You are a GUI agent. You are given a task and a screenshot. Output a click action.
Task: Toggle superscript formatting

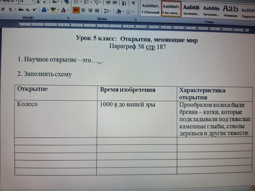34,10
